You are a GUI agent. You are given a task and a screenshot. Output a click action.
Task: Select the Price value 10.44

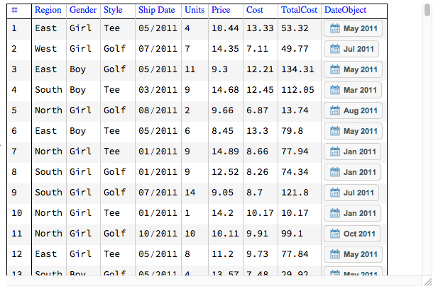tap(225, 28)
